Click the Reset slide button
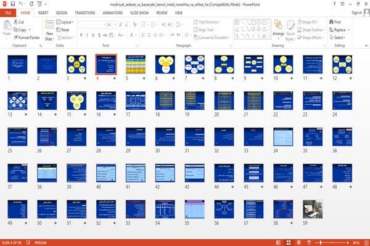Screen dimensions: 370x246 pyautogui.click(x=63, y=30)
